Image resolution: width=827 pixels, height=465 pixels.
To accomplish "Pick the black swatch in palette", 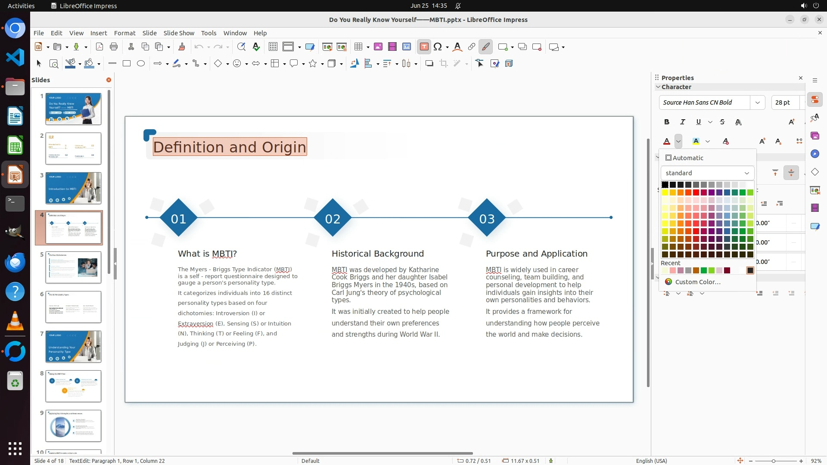I will point(665,185).
